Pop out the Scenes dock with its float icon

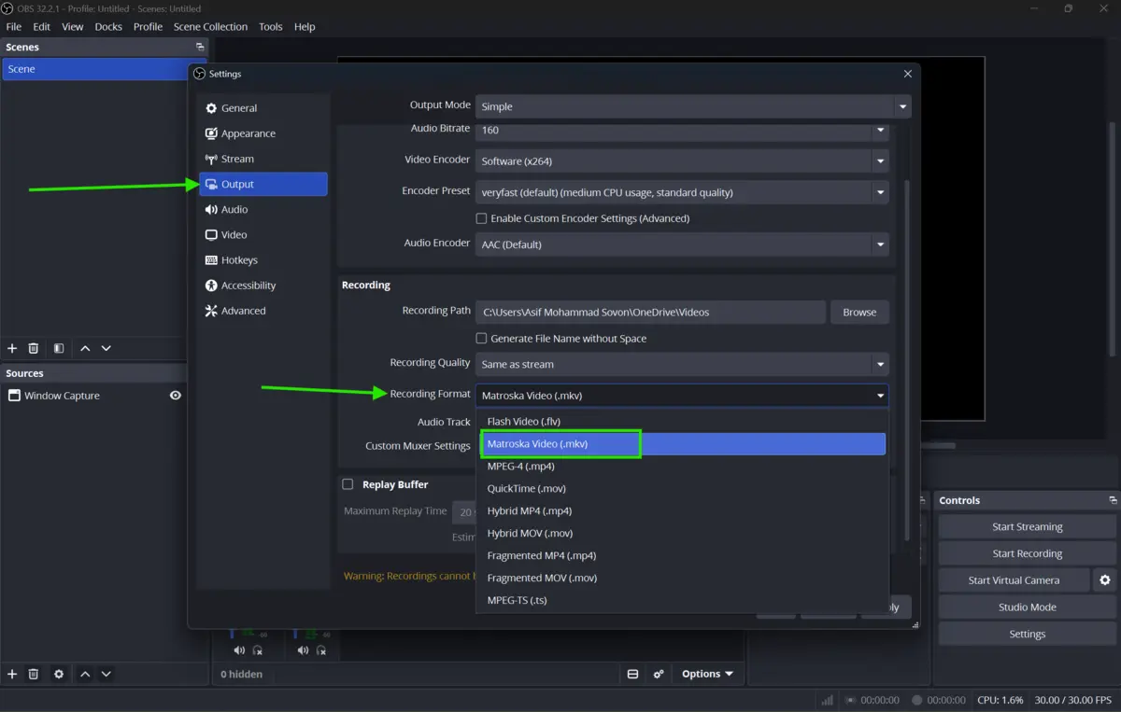coord(200,47)
